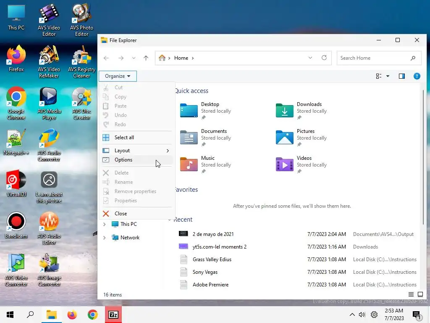Open the Videos folder in Quick access
430x323 pixels.
pos(302,164)
